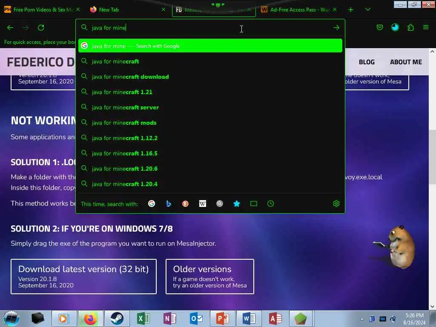The image size is (436, 327).
Task: Open the black box taskbar icon
Action: pos(37,318)
